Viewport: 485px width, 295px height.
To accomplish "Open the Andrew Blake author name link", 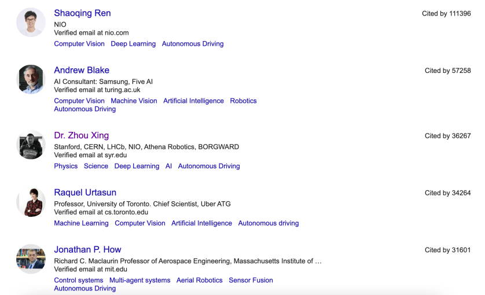I will pos(82,70).
